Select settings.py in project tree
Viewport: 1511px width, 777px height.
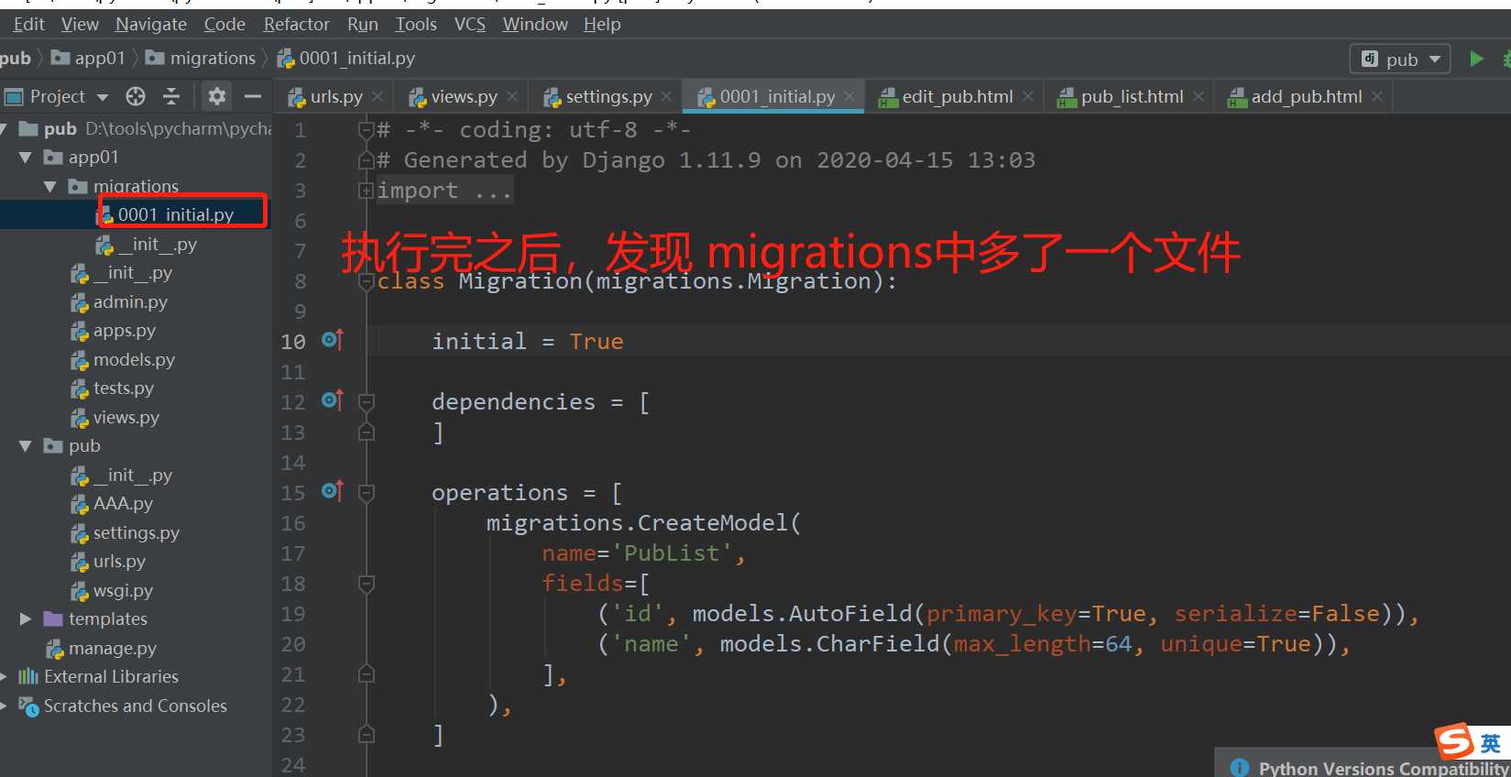136,532
